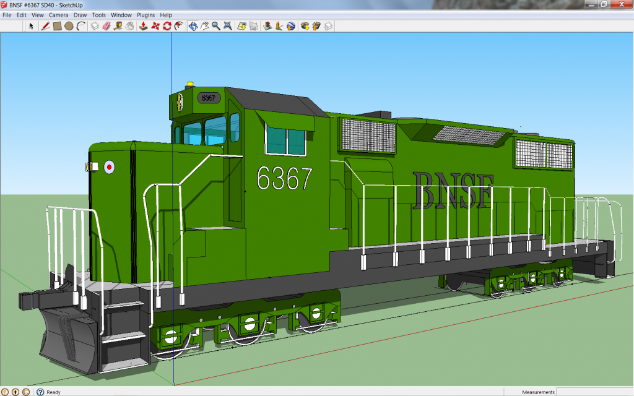Click the Add Location toolbar icon
Screen dimensions: 634x396
coord(242,26)
